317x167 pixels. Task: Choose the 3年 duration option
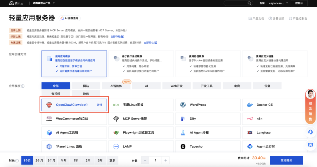point(100,160)
